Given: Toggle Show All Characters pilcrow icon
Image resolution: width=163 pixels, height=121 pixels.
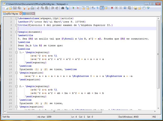Looking at the screenshot, I should coord(98,8).
